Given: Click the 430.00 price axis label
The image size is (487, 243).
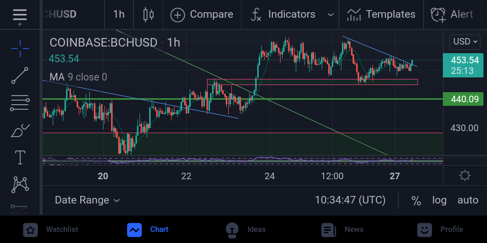Looking at the screenshot, I should 464,128.
